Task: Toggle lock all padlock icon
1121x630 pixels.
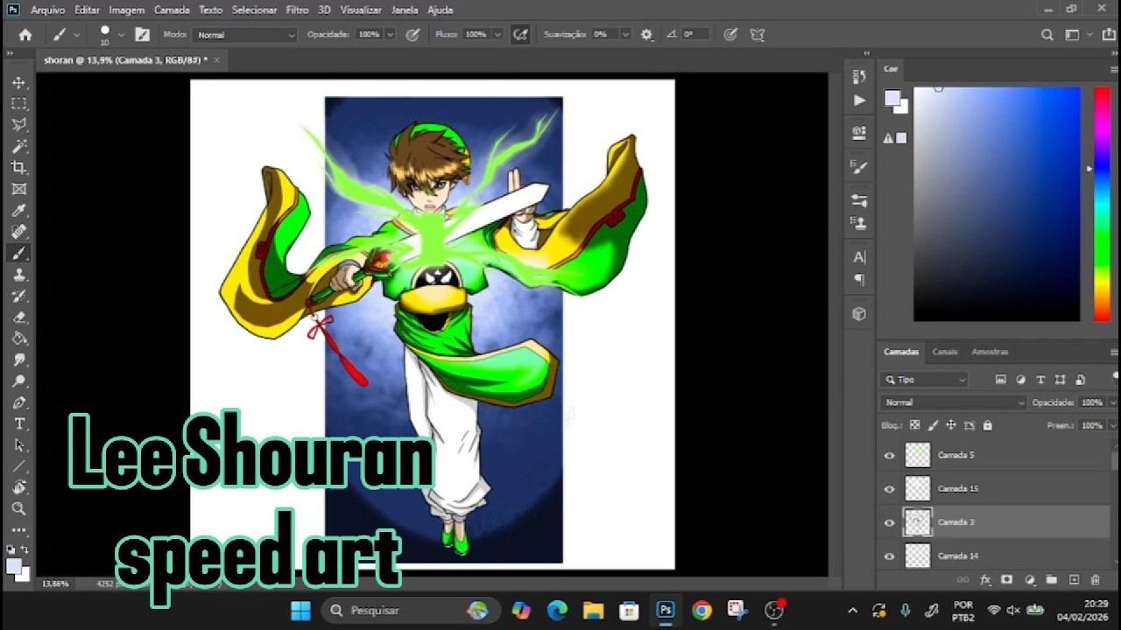Action: [988, 425]
